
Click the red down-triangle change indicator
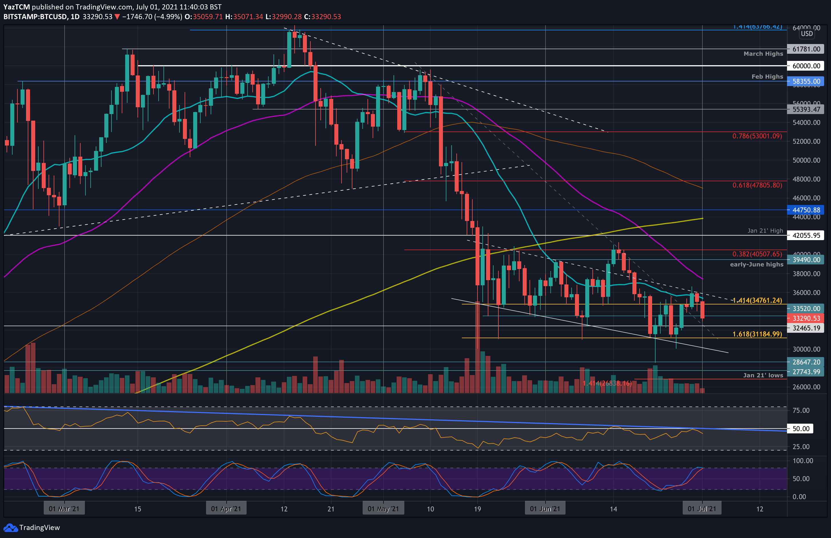117,16
